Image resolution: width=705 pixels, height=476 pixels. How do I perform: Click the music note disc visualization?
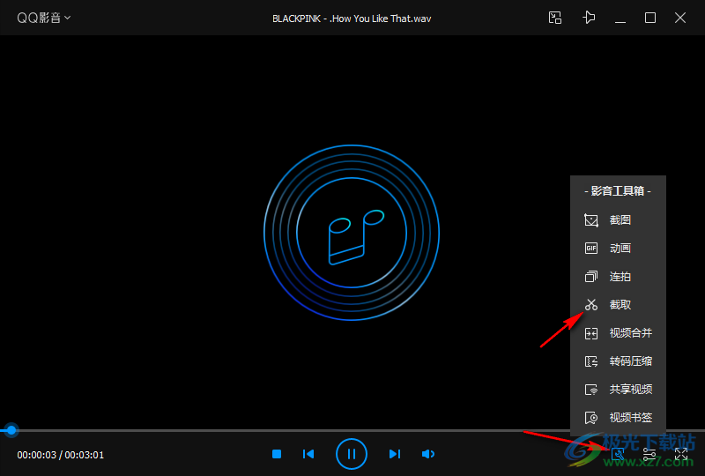pyautogui.click(x=352, y=233)
